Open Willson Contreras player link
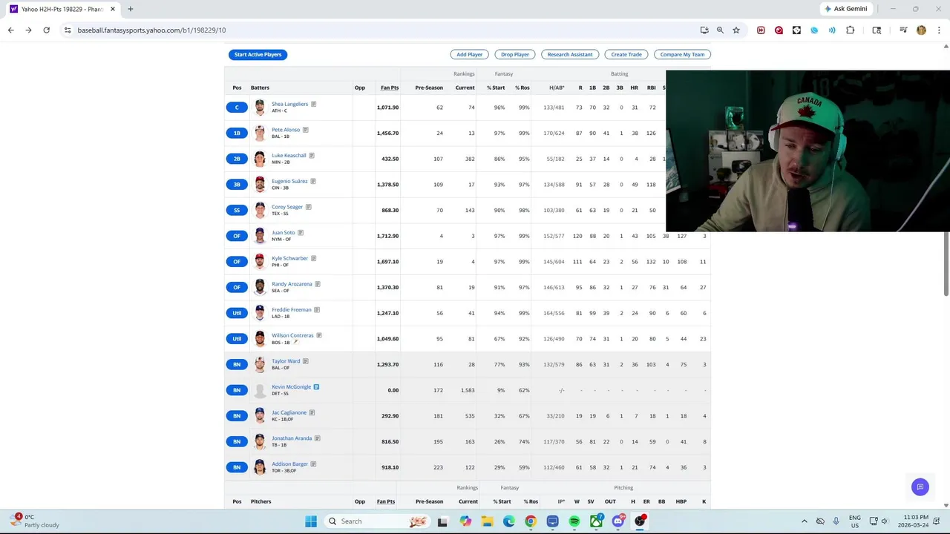The height and width of the screenshot is (534, 950). click(x=292, y=335)
